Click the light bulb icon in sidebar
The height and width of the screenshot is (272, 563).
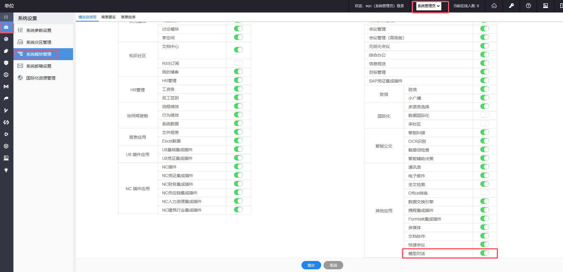(6, 170)
